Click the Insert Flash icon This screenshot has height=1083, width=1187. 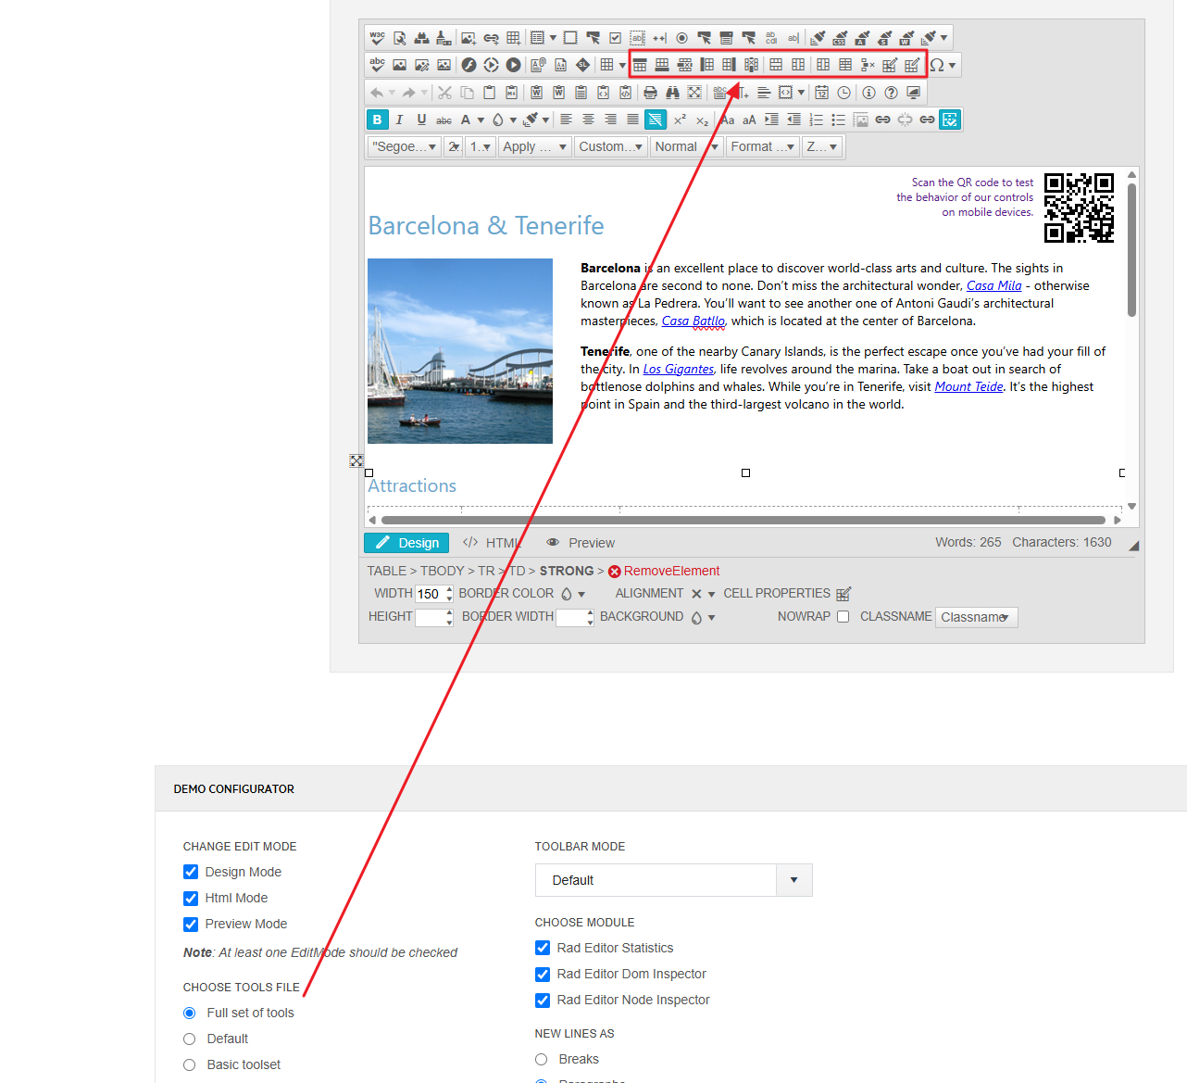point(469,65)
